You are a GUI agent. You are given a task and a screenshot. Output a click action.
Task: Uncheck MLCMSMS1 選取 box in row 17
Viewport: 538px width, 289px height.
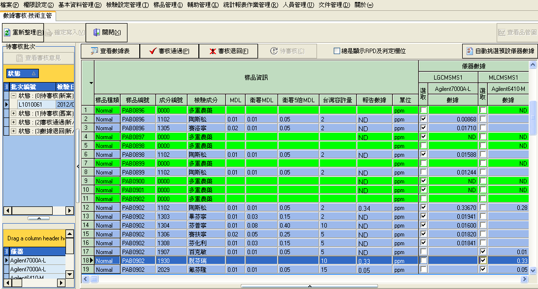click(483, 252)
